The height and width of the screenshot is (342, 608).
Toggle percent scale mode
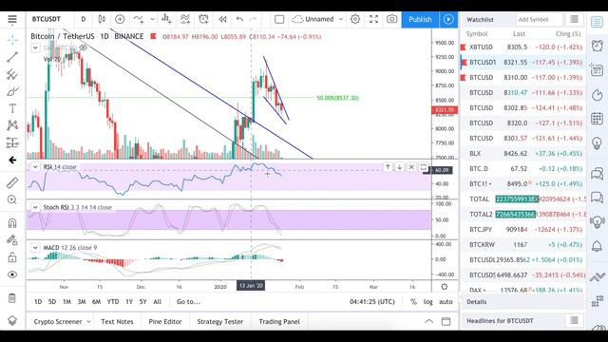(x=413, y=302)
